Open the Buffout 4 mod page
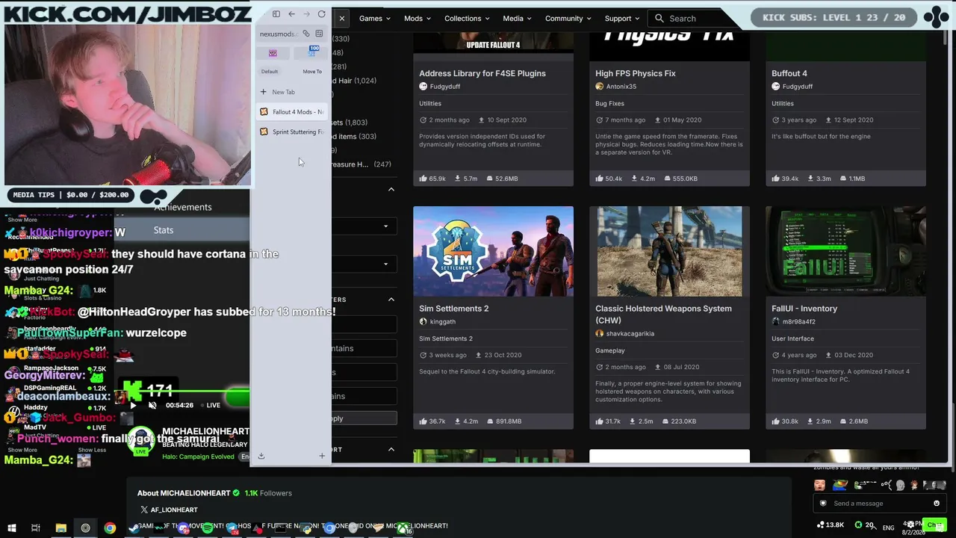The image size is (956, 538). [789, 73]
